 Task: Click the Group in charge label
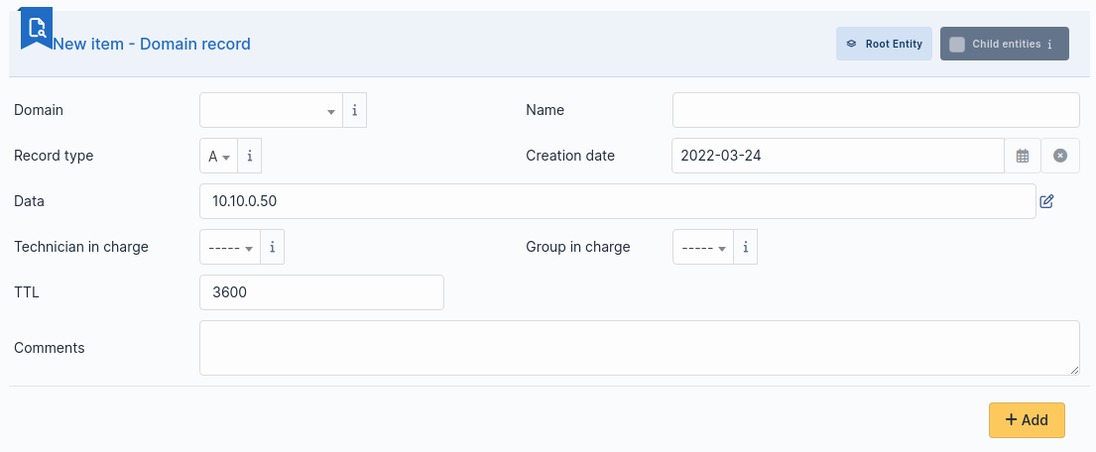(x=578, y=247)
